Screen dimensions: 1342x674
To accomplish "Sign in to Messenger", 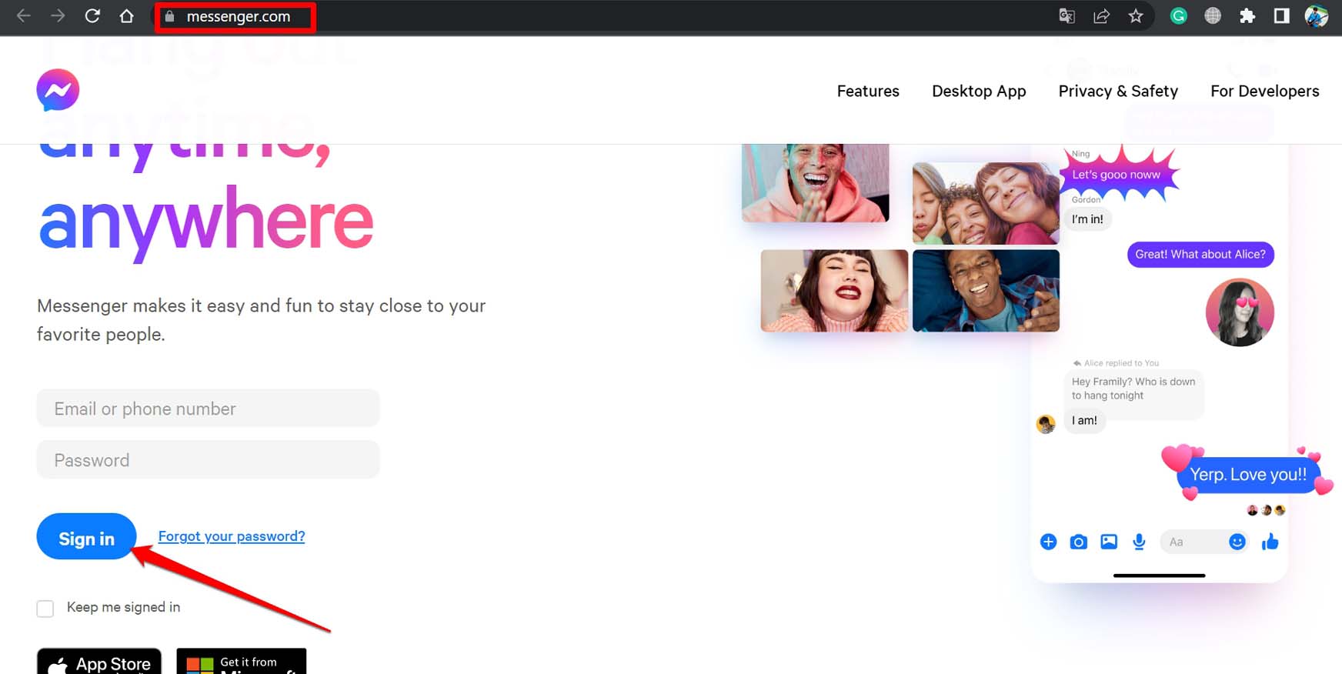I will coord(86,537).
